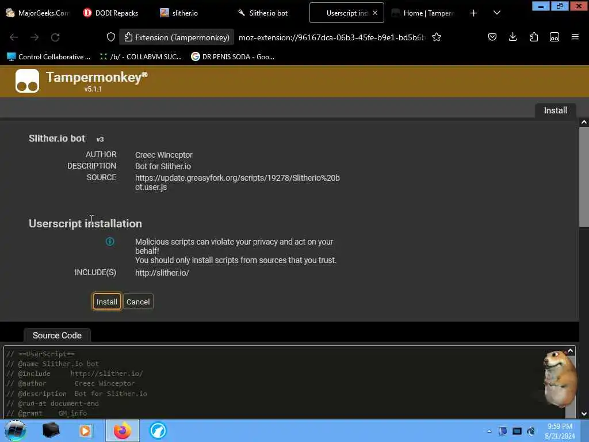Expand the list all tabs dropdown
Screen dimensions: 589x442
tap(496, 13)
